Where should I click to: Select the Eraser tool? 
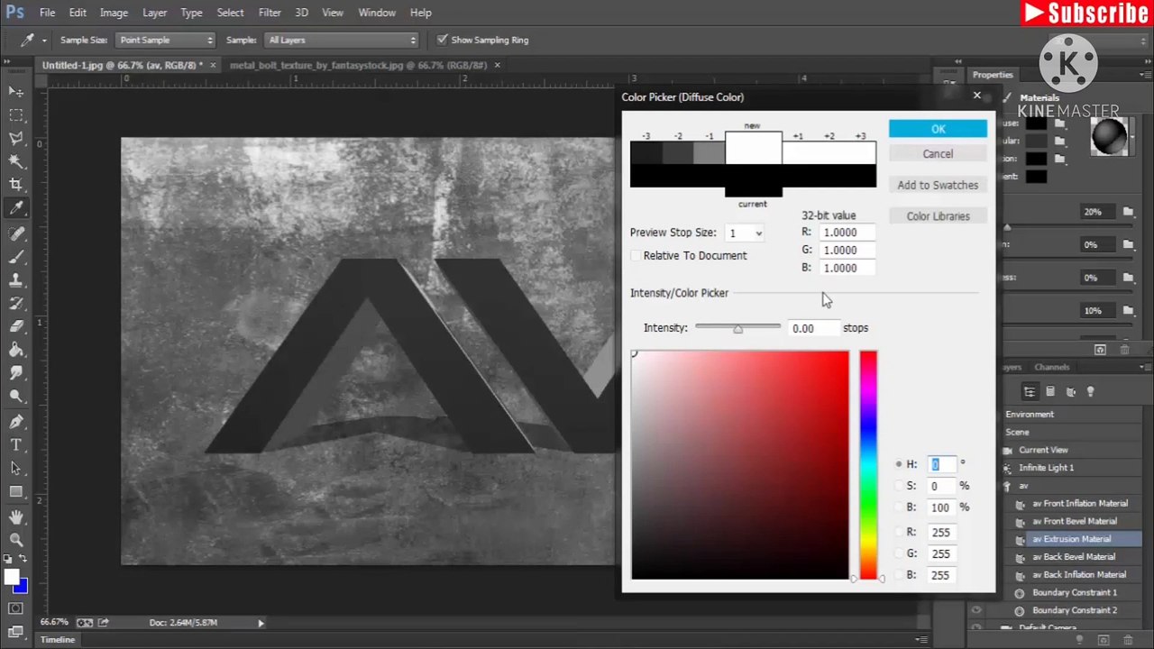[16, 327]
